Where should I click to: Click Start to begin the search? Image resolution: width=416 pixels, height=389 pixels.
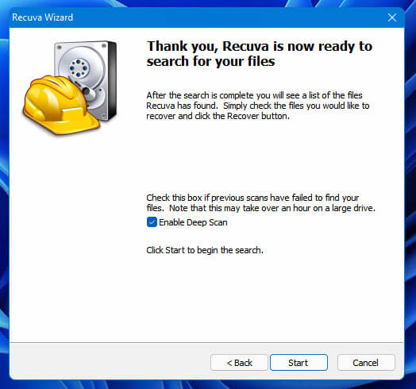(x=299, y=363)
